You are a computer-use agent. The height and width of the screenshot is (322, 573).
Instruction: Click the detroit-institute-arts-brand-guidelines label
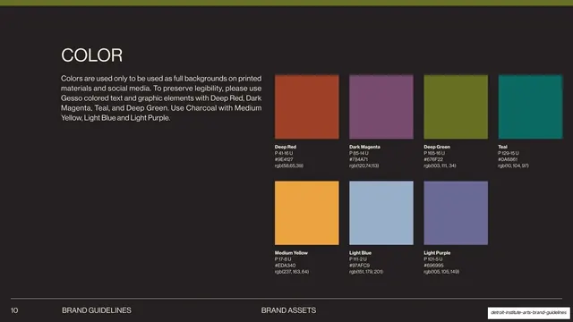point(528,312)
